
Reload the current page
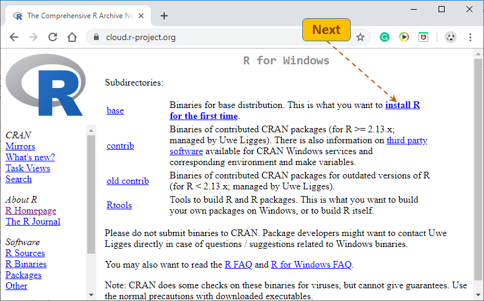[x=53, y=37]
